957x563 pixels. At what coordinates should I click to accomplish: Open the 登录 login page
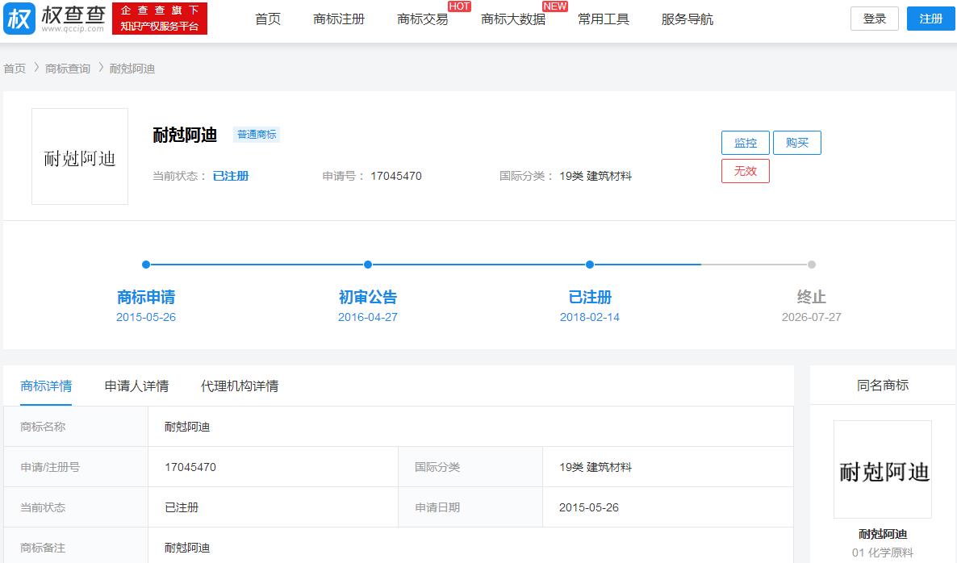point(874,18)
